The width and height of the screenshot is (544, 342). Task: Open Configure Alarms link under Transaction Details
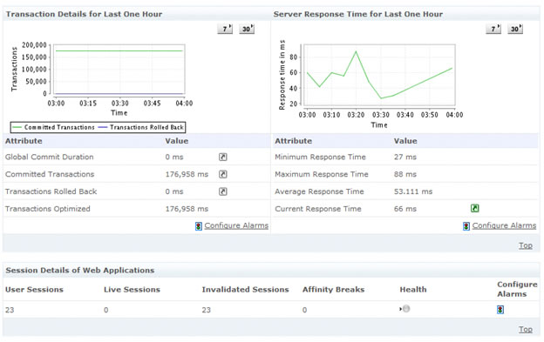[x=236, y=225]
